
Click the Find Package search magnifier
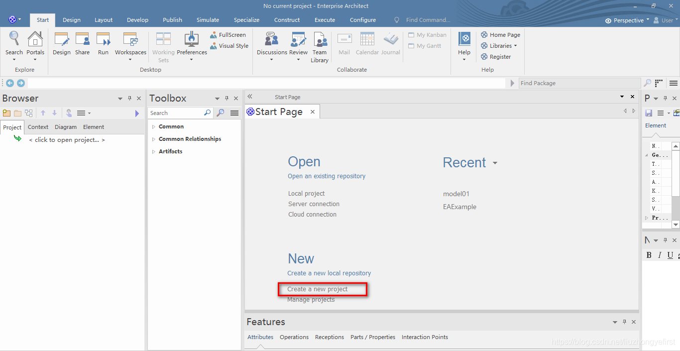point(647,83)
